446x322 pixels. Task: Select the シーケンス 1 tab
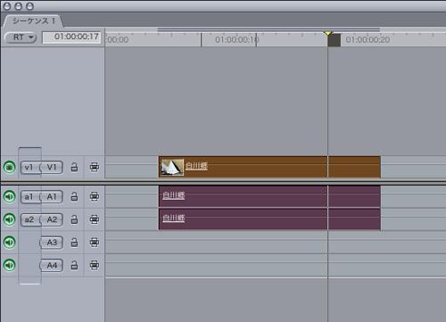click(34, 21)
